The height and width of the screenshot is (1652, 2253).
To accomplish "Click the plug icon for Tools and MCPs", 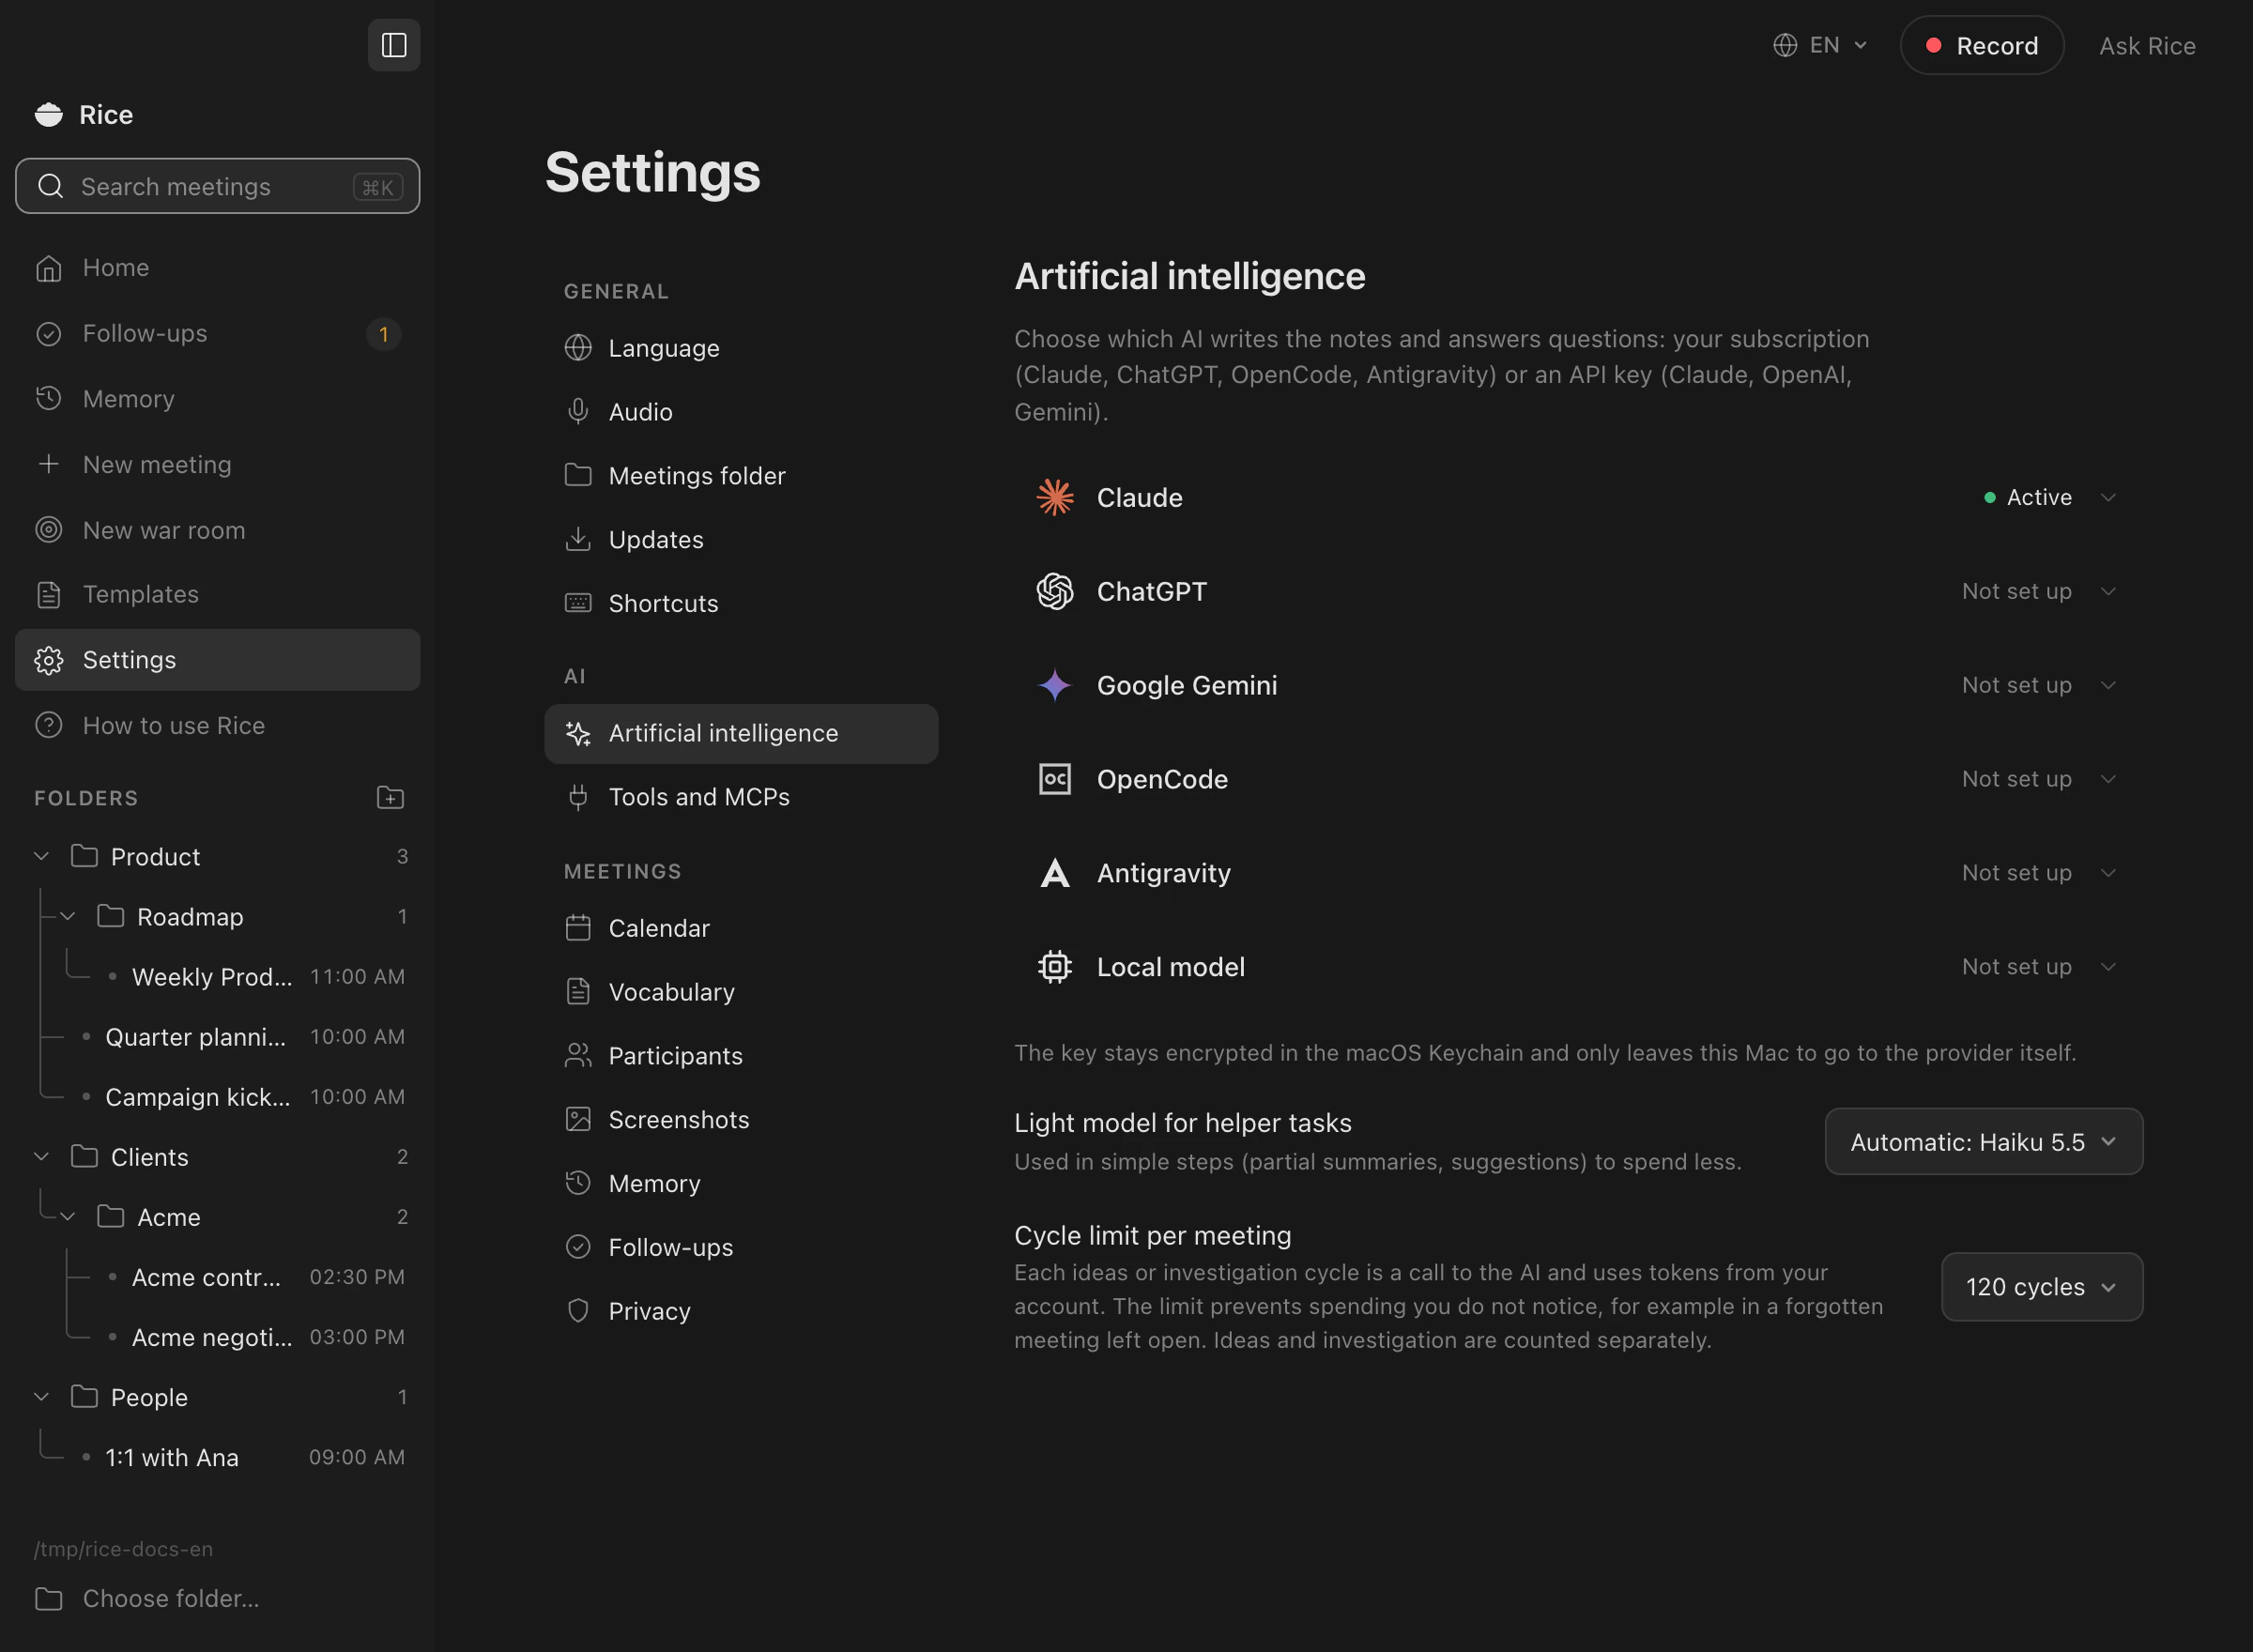I will click(x=578, y=797).
